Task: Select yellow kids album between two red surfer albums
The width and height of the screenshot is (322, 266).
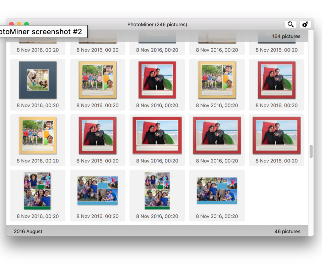Action: pos(217,80)
